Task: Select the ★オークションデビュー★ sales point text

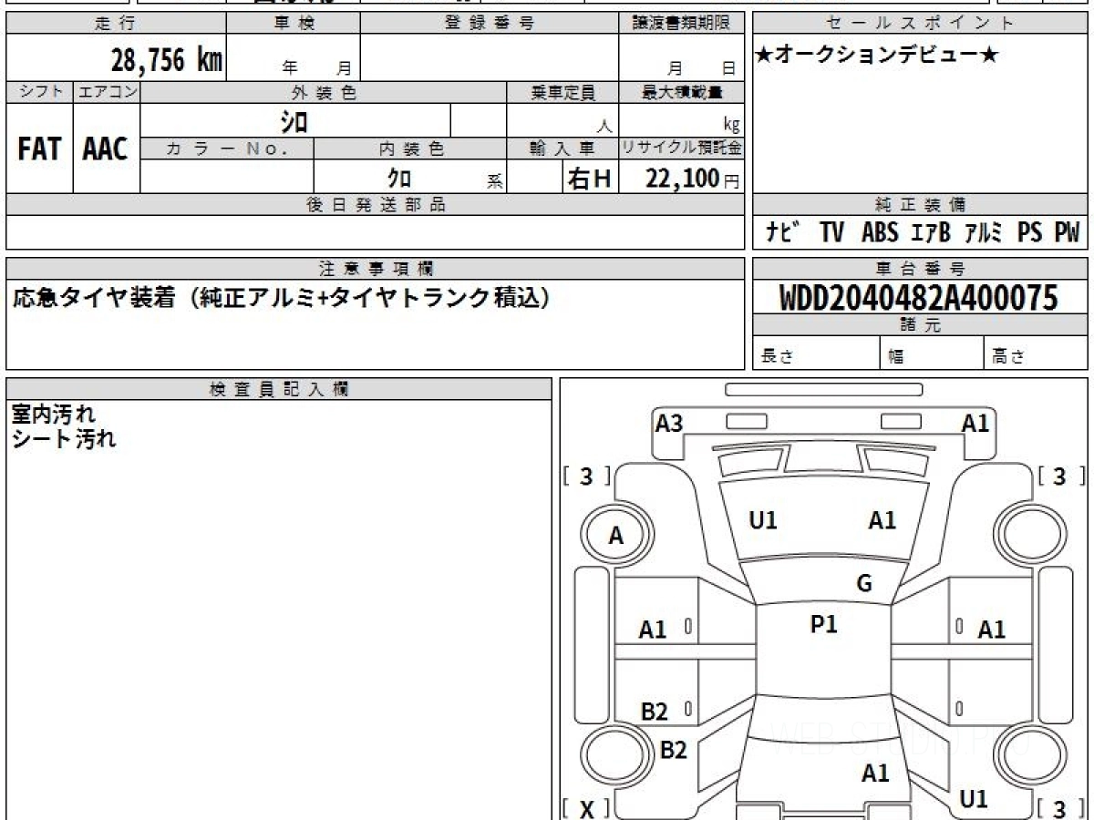Action: click(877, 56)
